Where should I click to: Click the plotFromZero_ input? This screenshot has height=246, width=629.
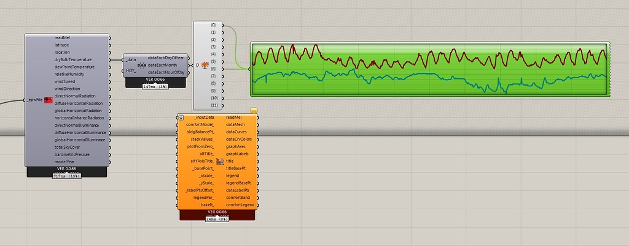pos(201,147)
